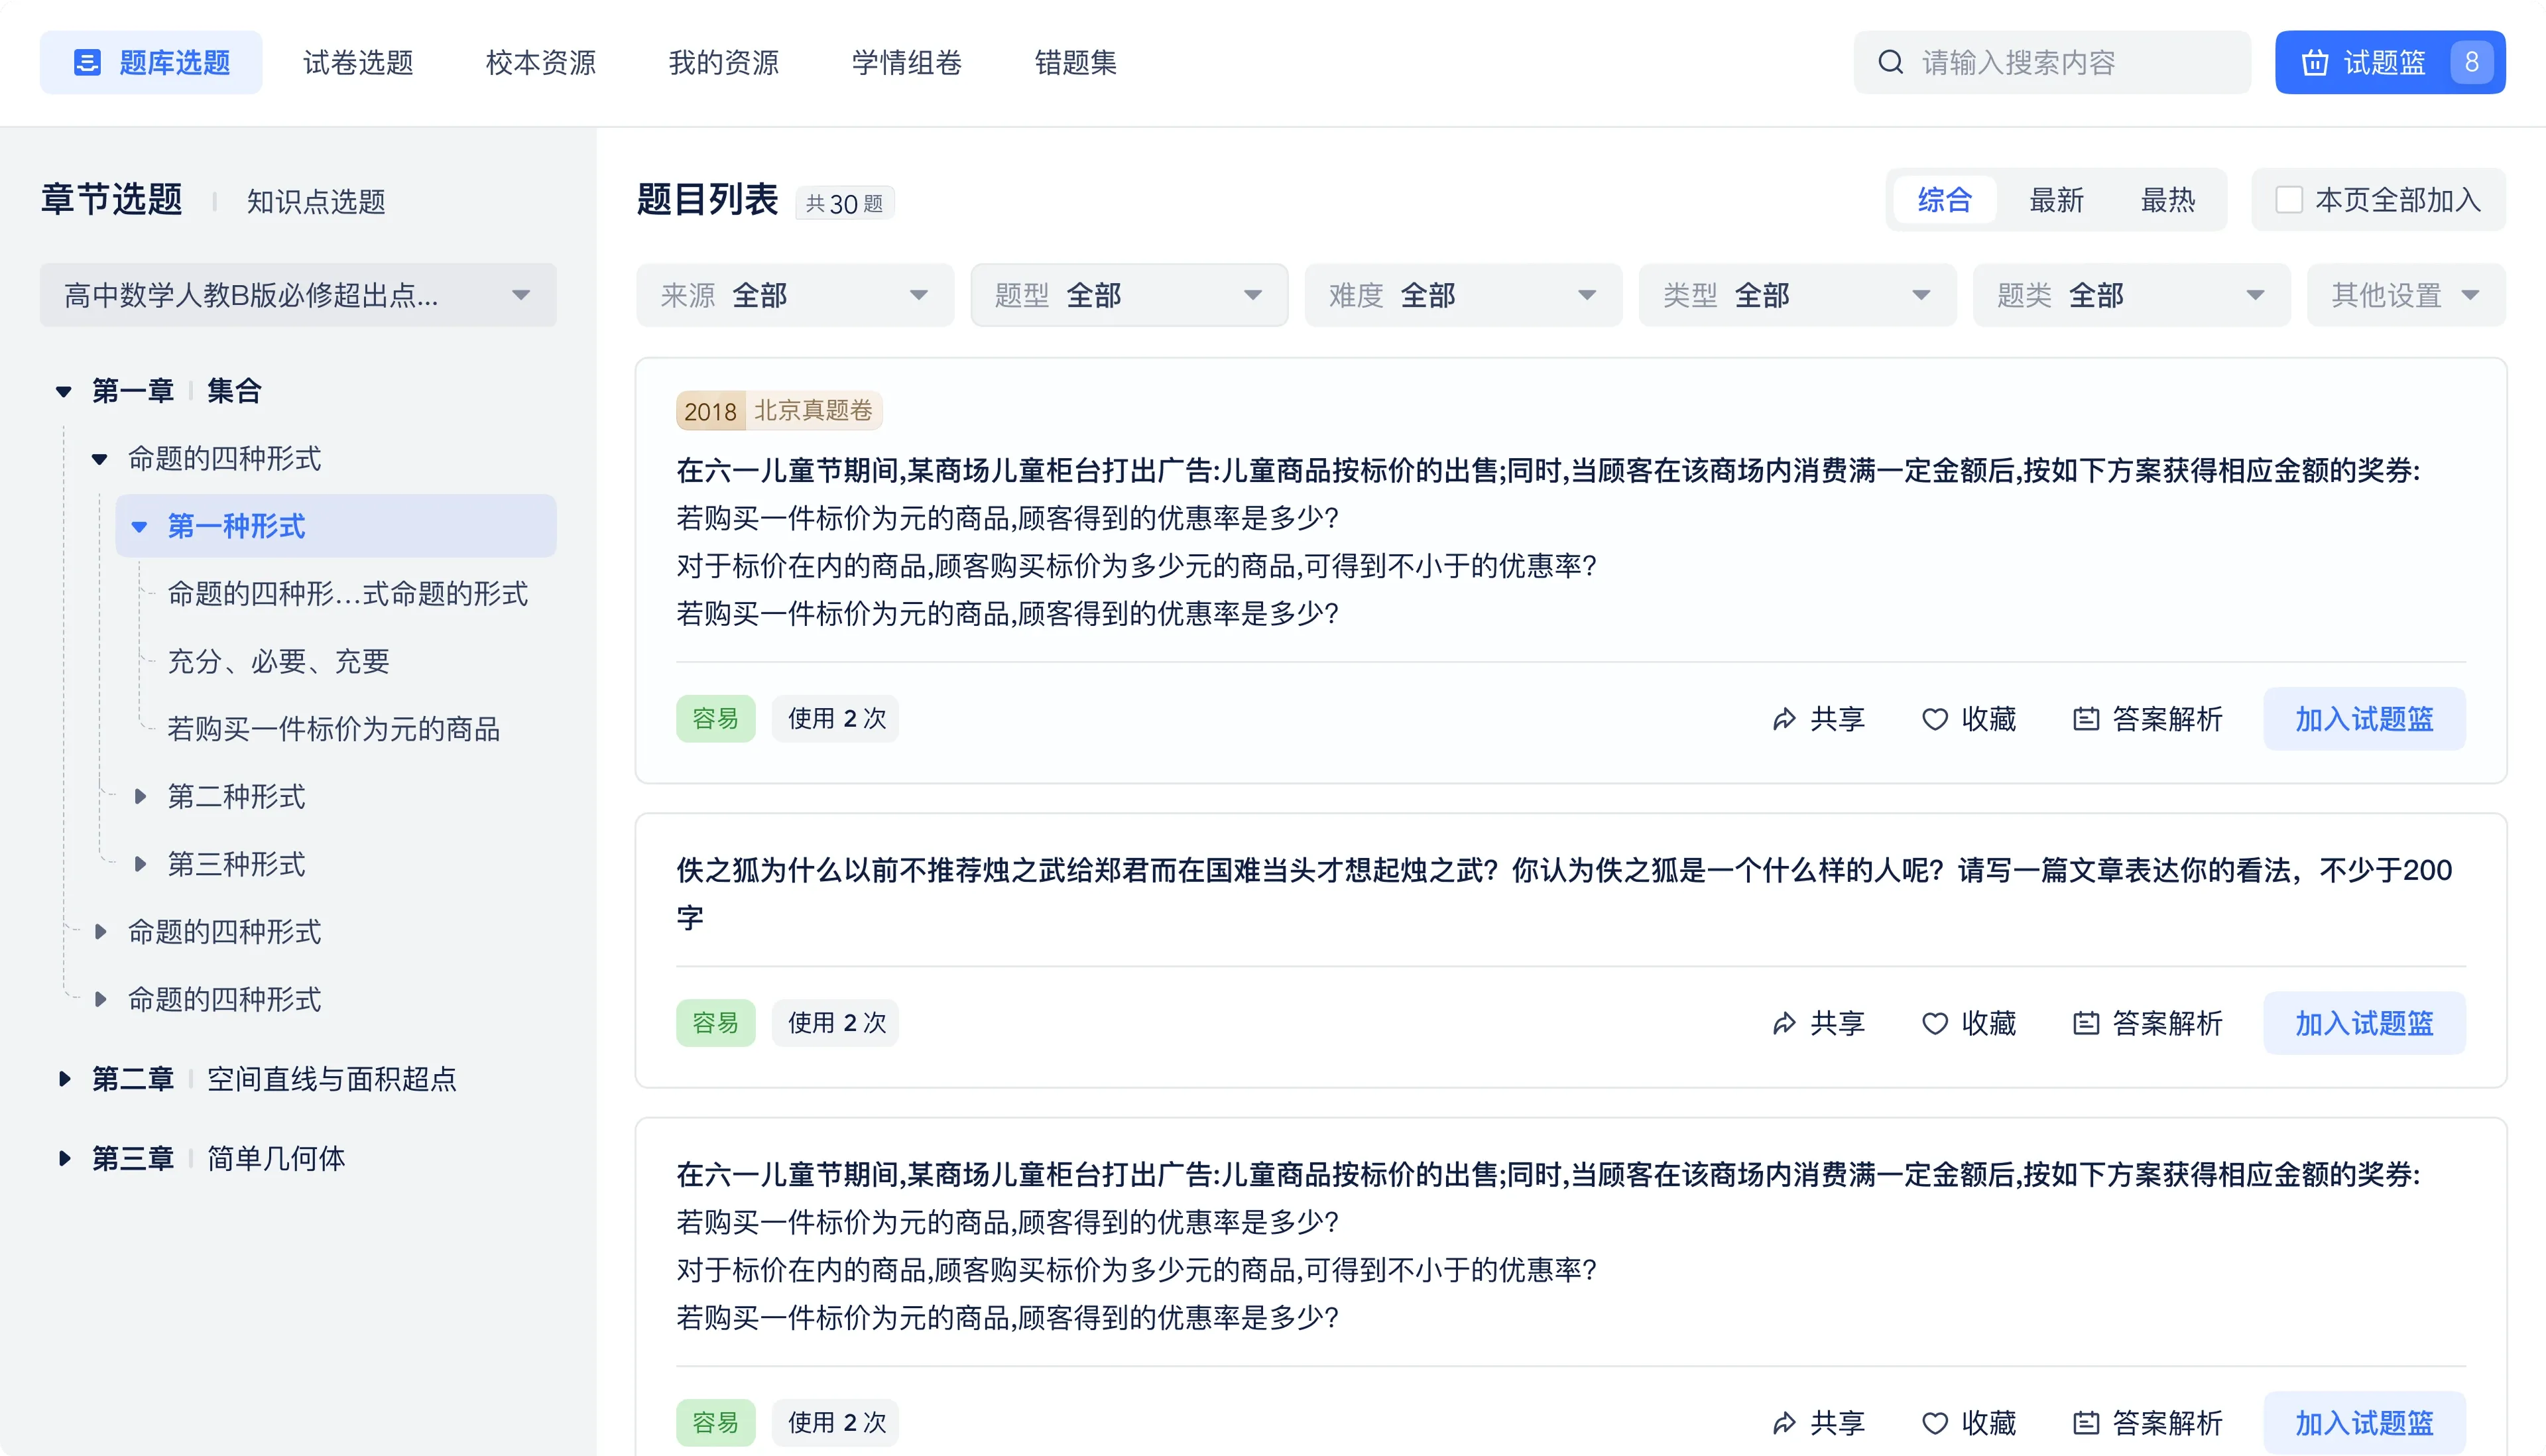Open the 题型 全部 dropdown

[x=1129, y=295]
